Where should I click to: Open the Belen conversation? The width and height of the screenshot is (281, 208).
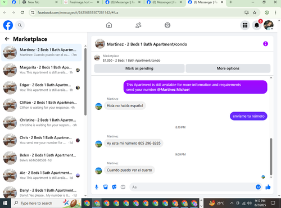click(42, 158)
